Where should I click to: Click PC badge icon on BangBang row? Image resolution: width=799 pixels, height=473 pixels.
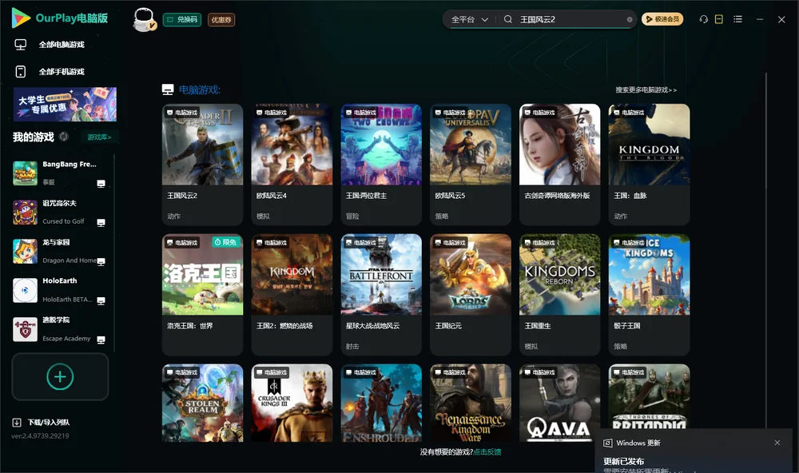(101, 184)
